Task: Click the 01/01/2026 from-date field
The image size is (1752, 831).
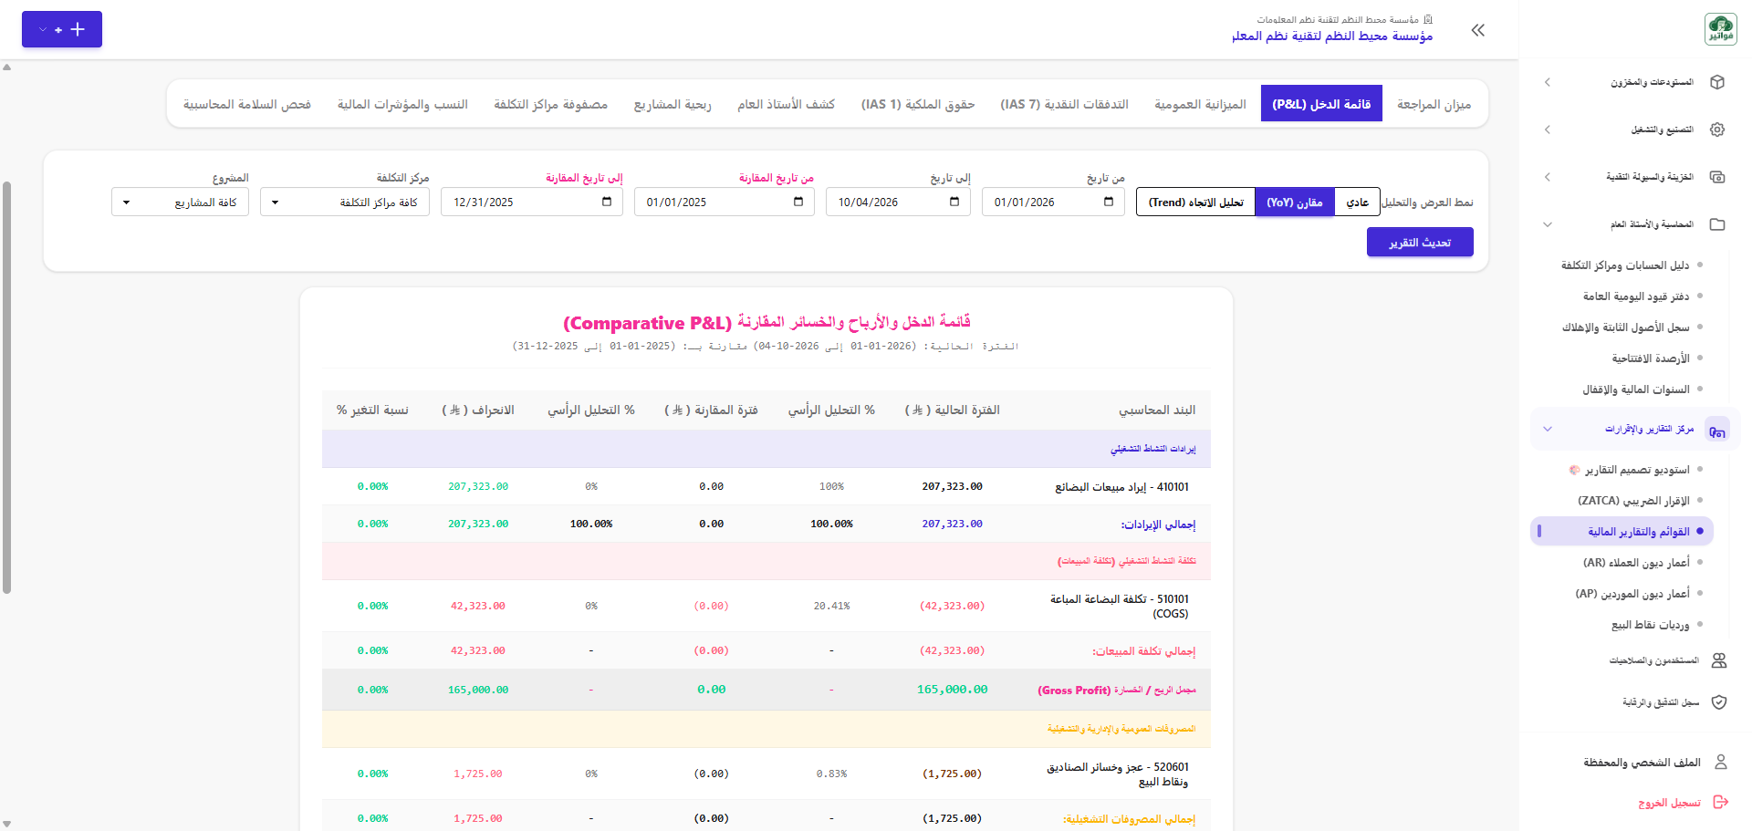Action: (x=1054, y=203)
